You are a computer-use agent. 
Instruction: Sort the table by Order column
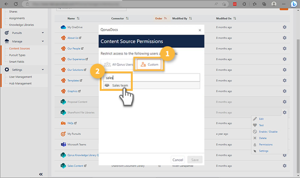(161, 18)
